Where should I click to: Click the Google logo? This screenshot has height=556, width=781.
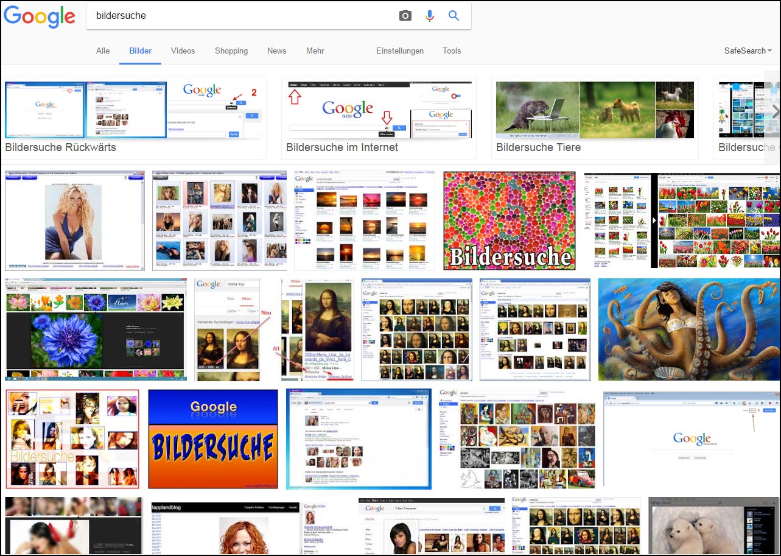(x=40, y=16)
